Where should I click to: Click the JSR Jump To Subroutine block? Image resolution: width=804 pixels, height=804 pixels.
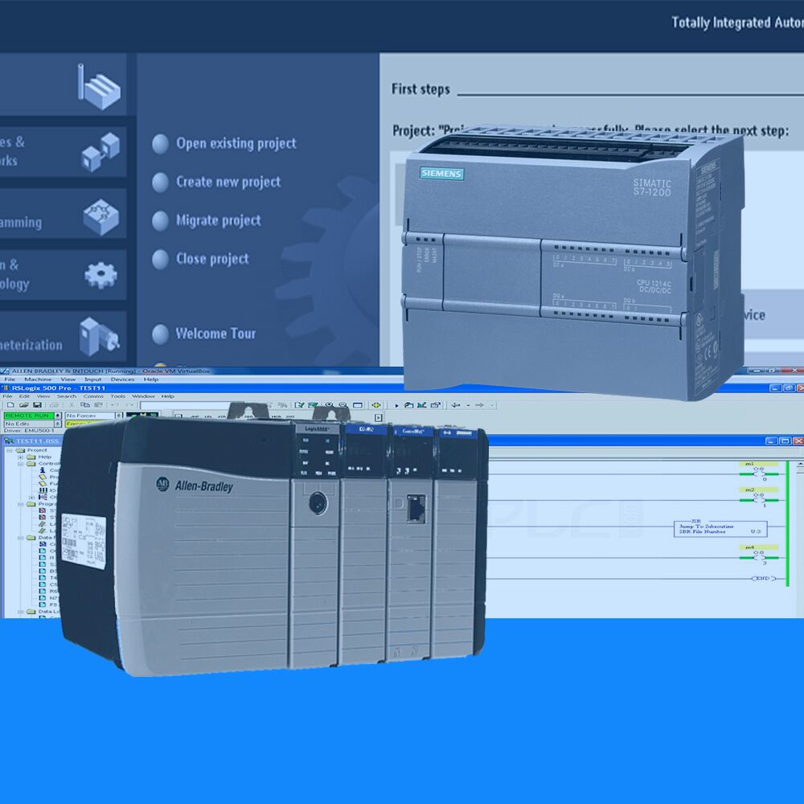[x=720, y=529]
